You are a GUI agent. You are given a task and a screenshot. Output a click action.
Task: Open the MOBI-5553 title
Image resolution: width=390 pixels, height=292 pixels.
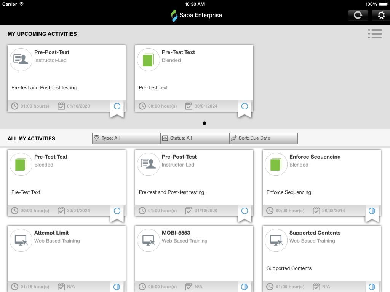pyautogui.click(x=176, y=233)
